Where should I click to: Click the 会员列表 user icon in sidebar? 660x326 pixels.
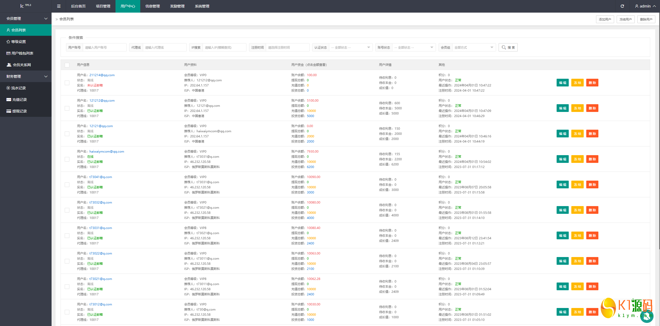8,30
